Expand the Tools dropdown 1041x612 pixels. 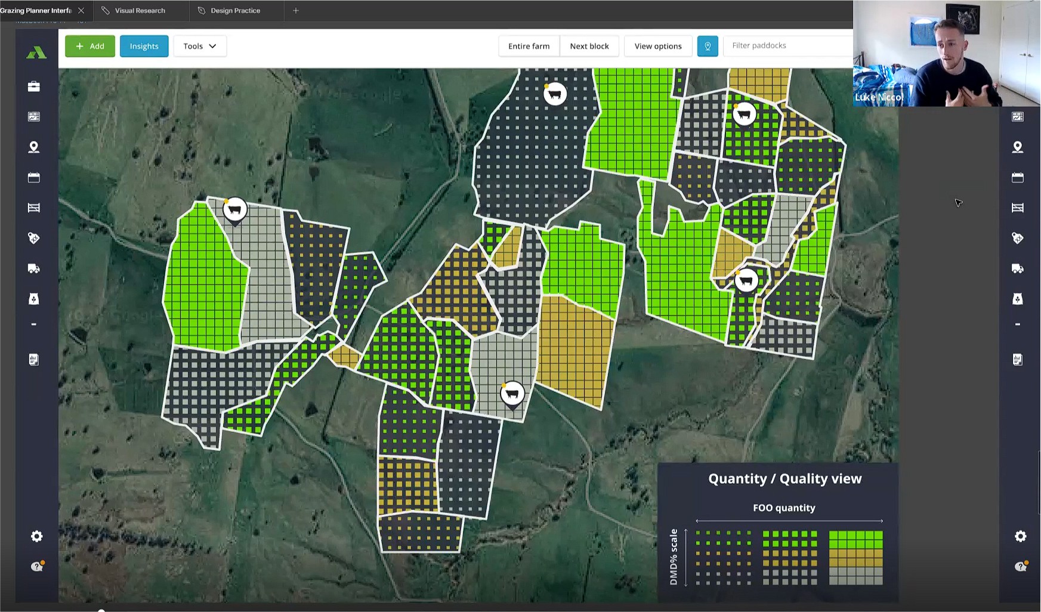pyautogui.click(x=200, y=46)
